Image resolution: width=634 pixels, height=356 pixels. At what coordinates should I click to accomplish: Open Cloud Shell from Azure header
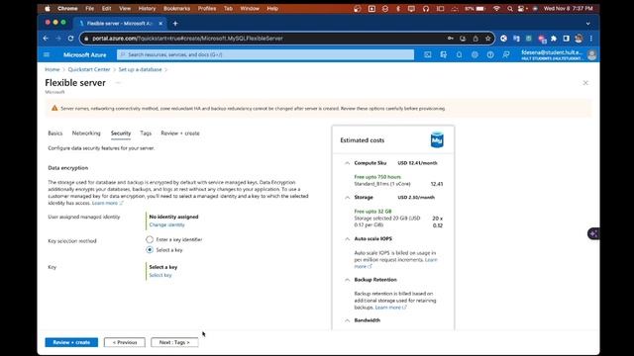[x=427, y=54]
